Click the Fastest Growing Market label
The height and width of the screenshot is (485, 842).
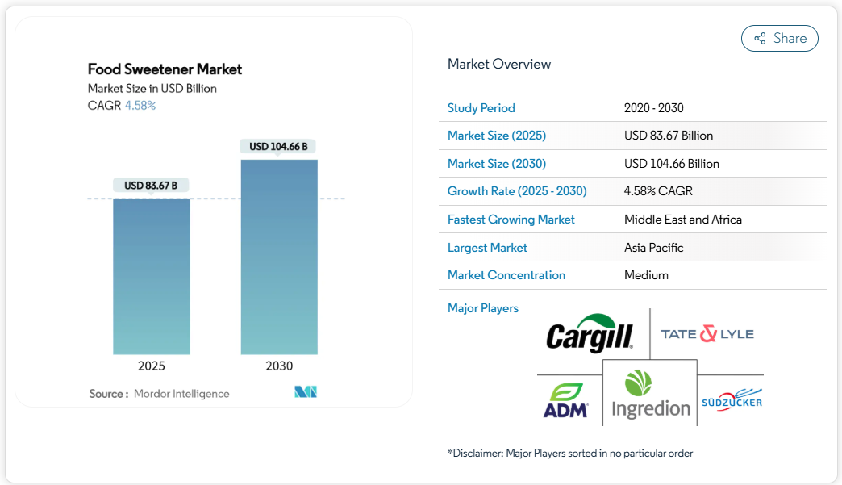511,220
